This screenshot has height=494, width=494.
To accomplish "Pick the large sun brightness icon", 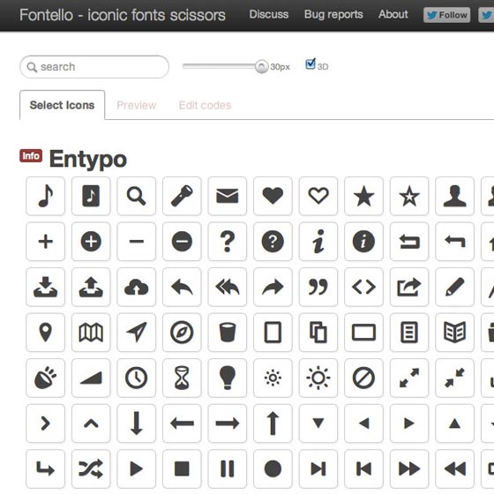I will point(318,378).
